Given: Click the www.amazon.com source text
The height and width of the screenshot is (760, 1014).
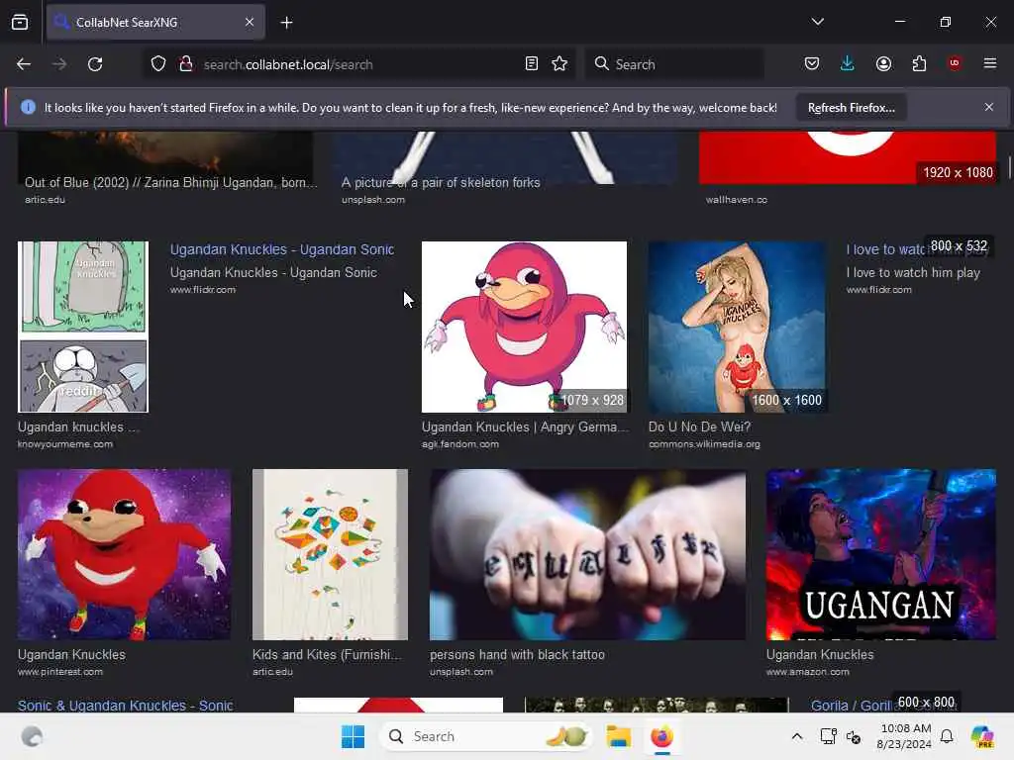Looking at the screenshot, I should point(808,672).
